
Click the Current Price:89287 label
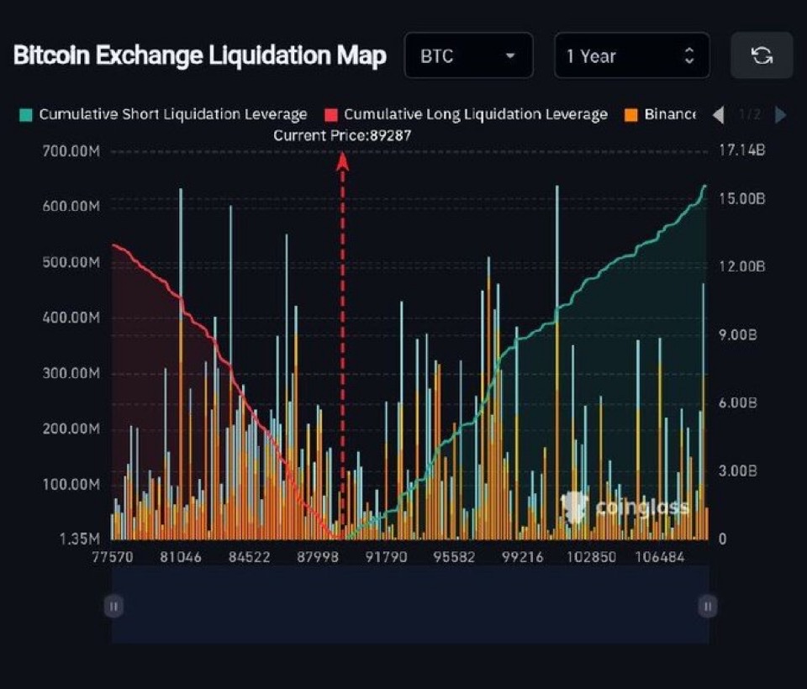[x=343, y=135]
